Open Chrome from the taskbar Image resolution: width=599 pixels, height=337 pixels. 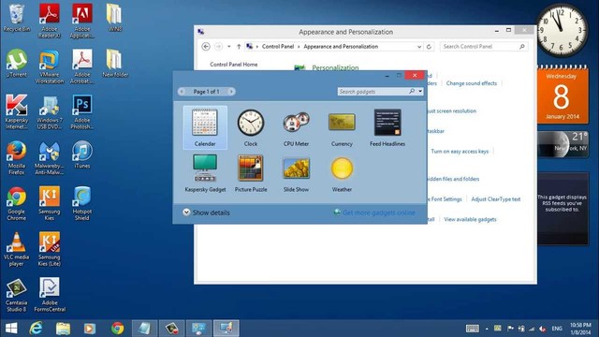click(x=117, y=329)
